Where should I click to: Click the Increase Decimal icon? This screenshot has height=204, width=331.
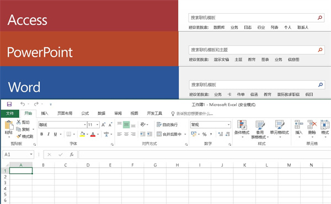(x=221, y=134)
